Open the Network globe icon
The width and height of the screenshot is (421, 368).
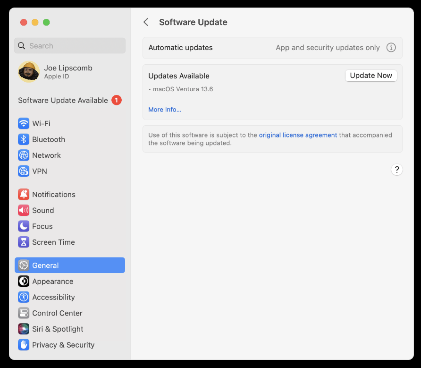(x=24, y=155)
